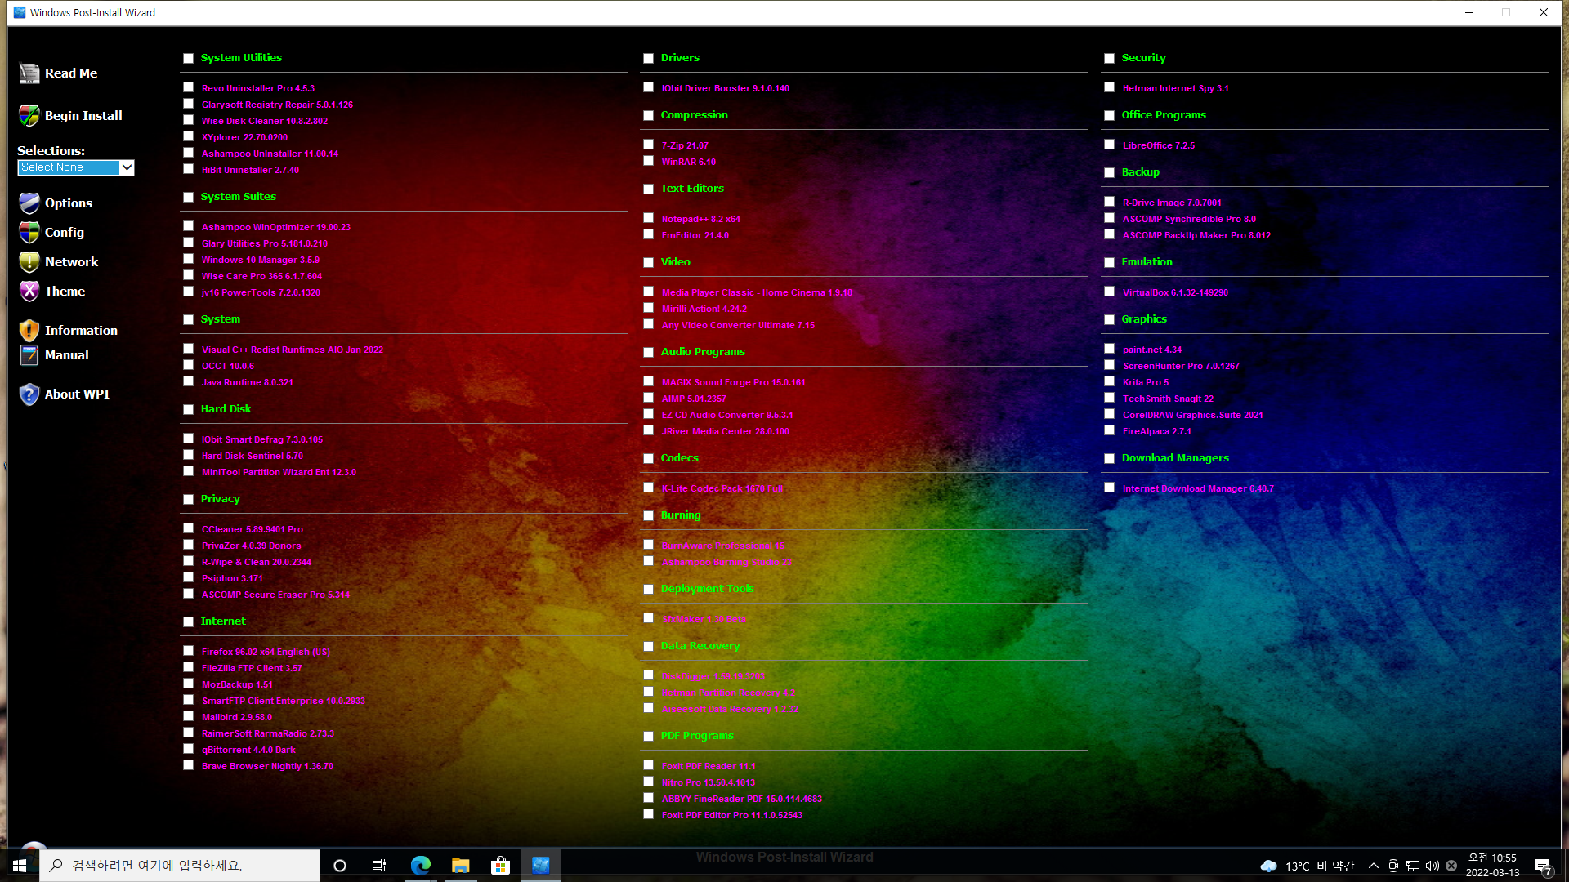
Task: Open Task View on the taskbar
Action: 379,866
